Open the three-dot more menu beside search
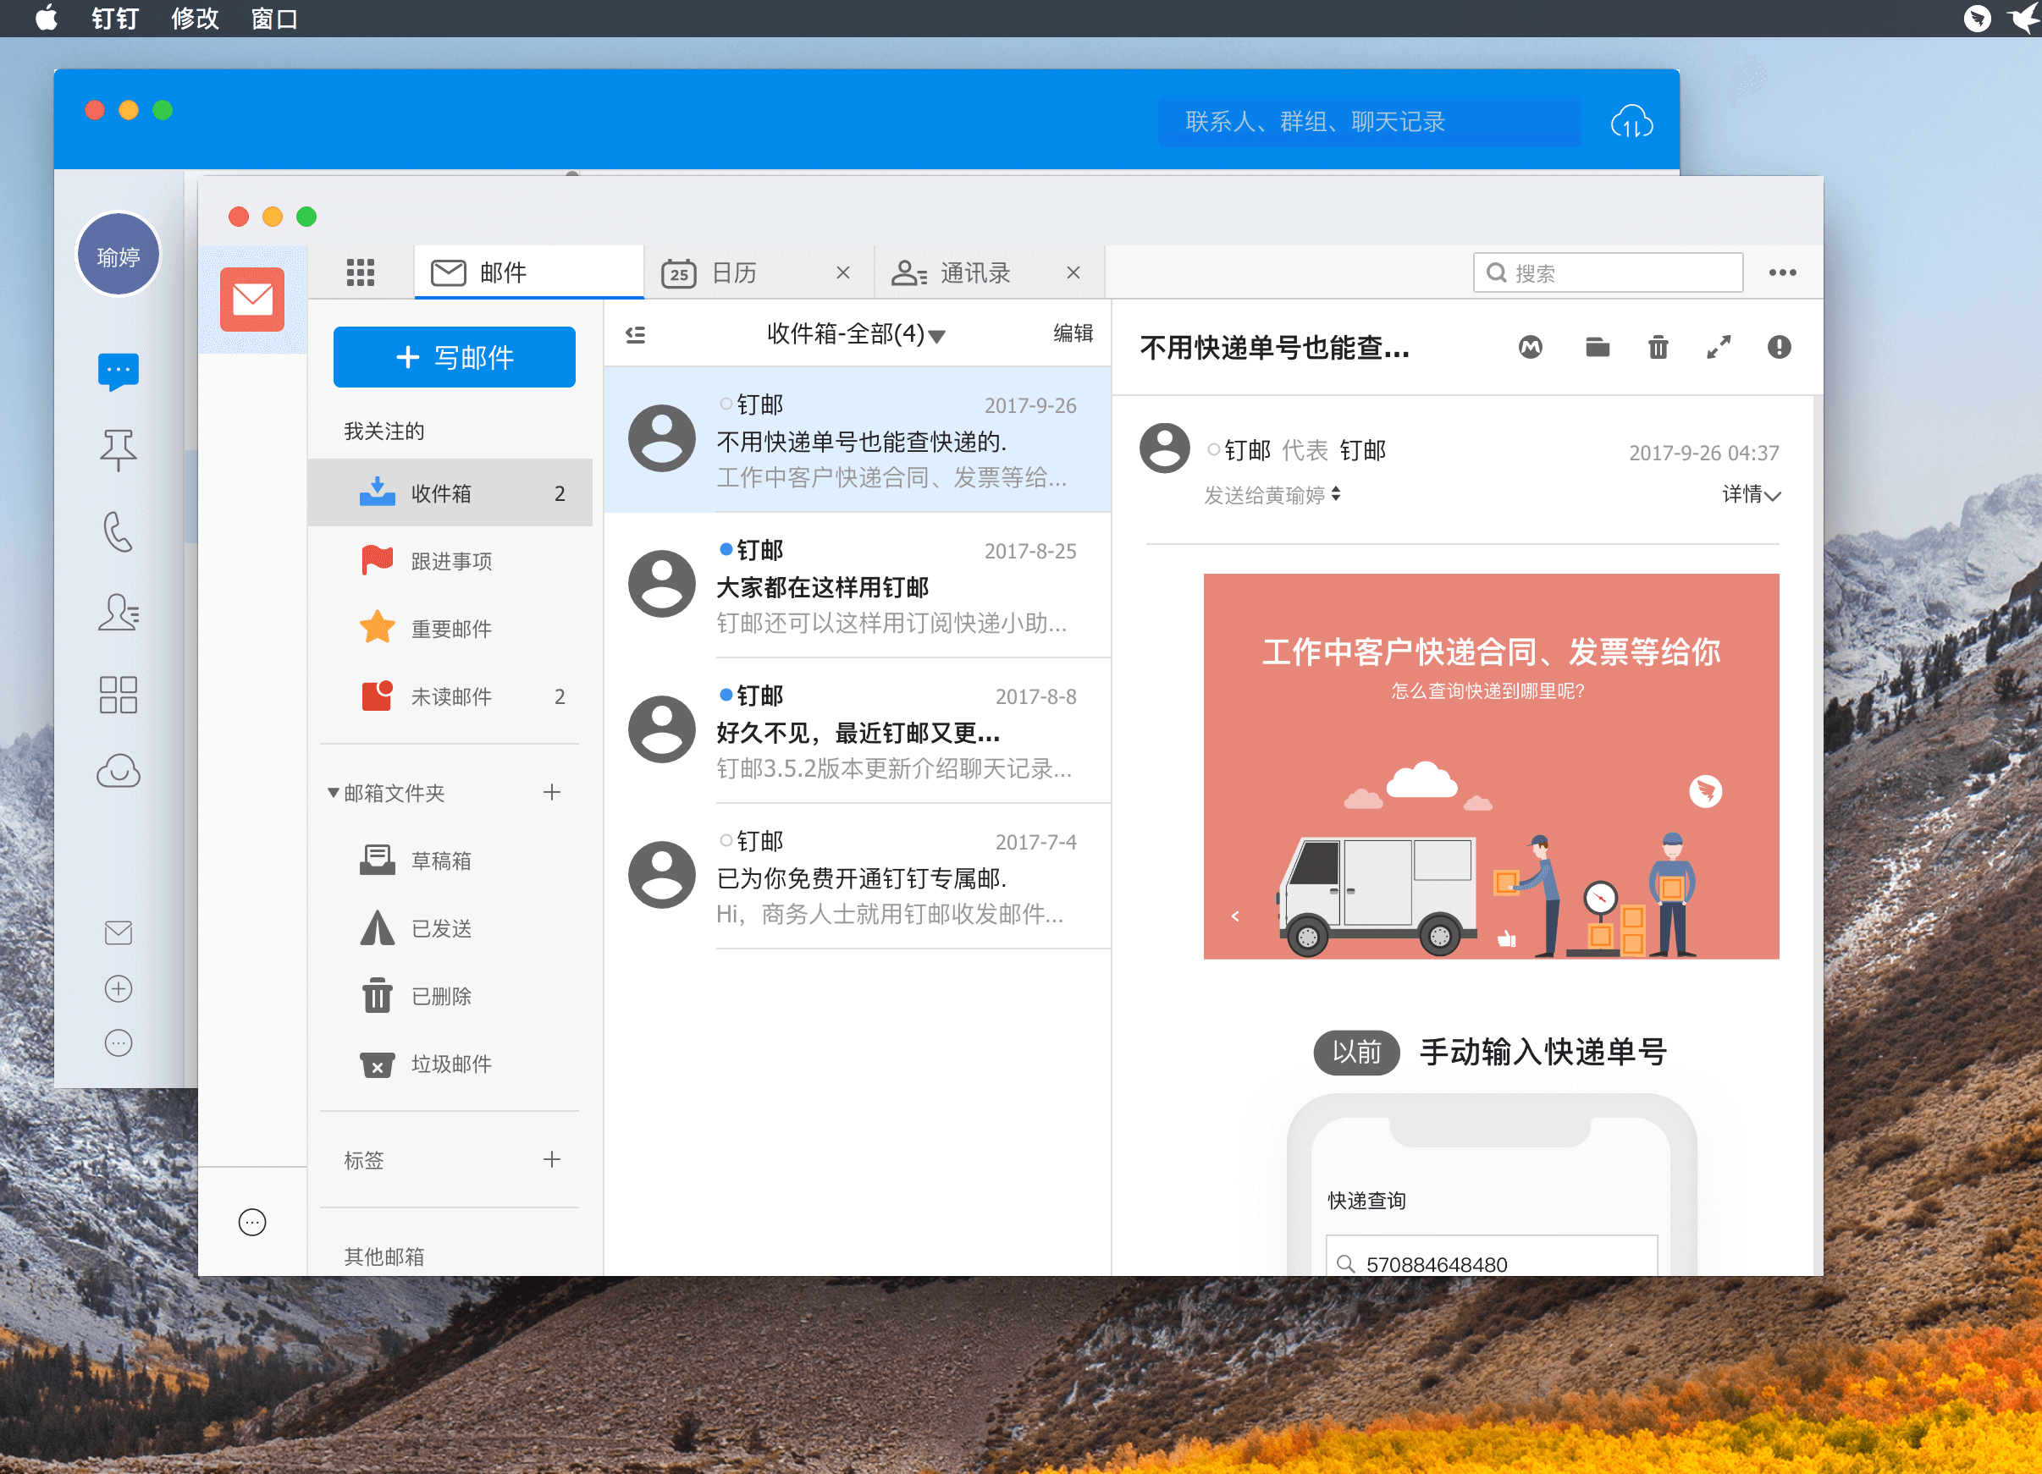 pyautogui.click(x=1782, y=272)
